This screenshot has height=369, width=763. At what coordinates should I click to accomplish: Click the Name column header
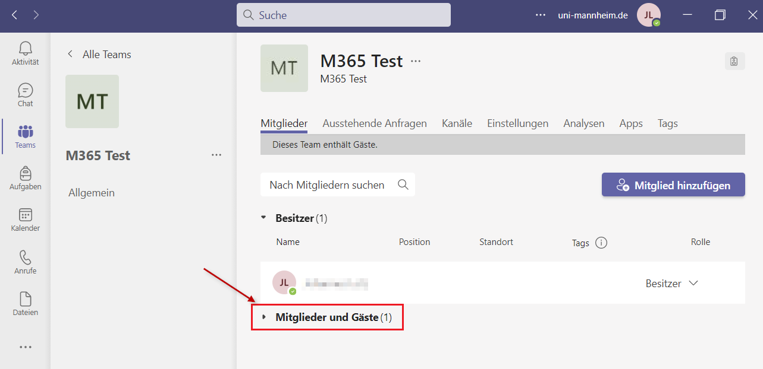tap(288, 242)
